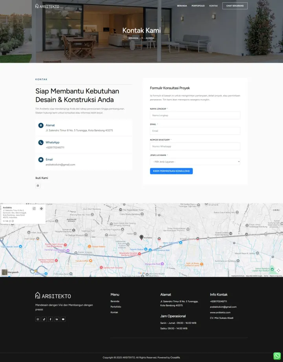The width and height of the screenshot is (283, 362).
Task: Open the footer TikTok icon
Action: point(44,319)
